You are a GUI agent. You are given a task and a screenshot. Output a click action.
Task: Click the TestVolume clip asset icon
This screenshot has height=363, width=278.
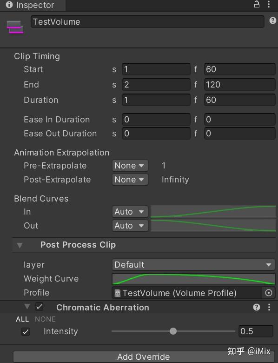[15, 27]
